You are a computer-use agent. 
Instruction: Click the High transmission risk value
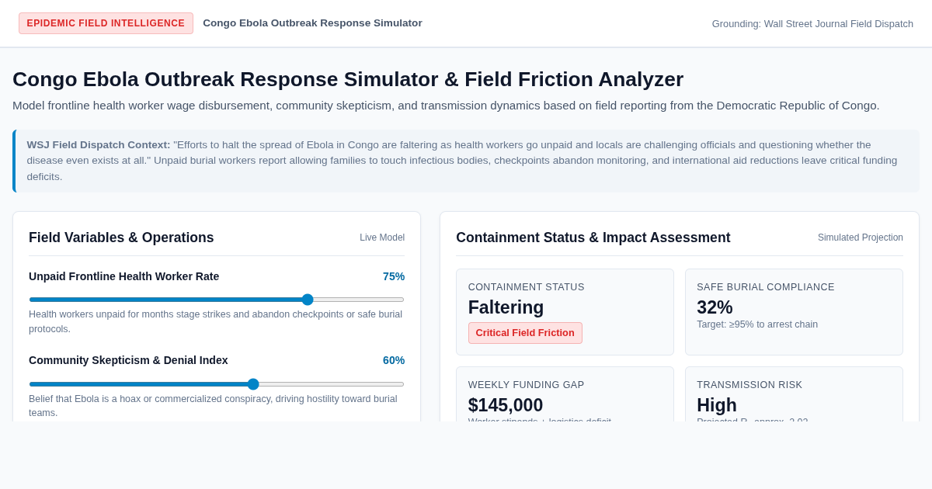tap(717, 405)
